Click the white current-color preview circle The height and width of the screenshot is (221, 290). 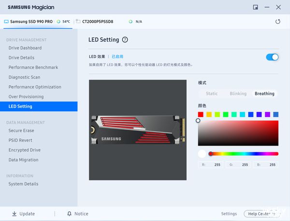click(x=202, y=154)
